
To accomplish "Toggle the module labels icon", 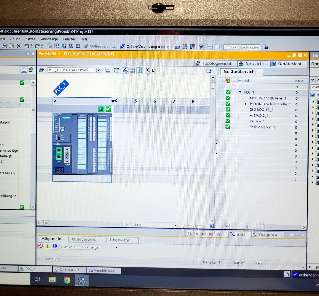I will click(116, 70).
